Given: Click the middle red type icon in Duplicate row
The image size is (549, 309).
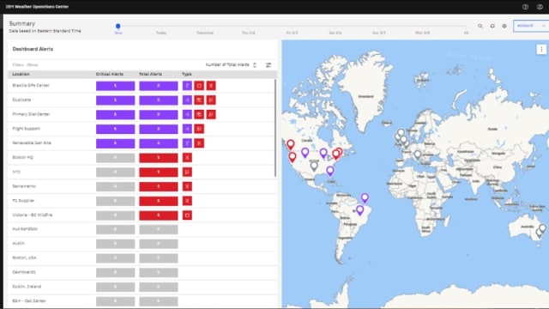Looking at the screenshot, I should pos(199,100).
